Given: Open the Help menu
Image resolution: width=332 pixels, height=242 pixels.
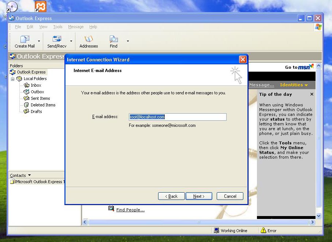Looking at the screenshot, I should click(93, 27).
